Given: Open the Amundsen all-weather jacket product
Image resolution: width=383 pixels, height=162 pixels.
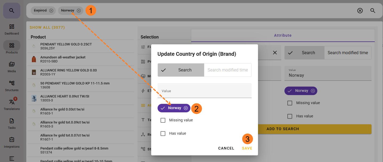Looking at the screenshot, I should (x=63, y=59).
